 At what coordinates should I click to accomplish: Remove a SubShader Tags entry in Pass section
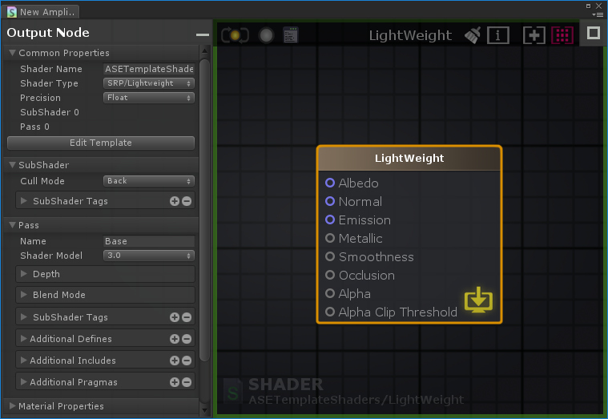pos(187,317)
